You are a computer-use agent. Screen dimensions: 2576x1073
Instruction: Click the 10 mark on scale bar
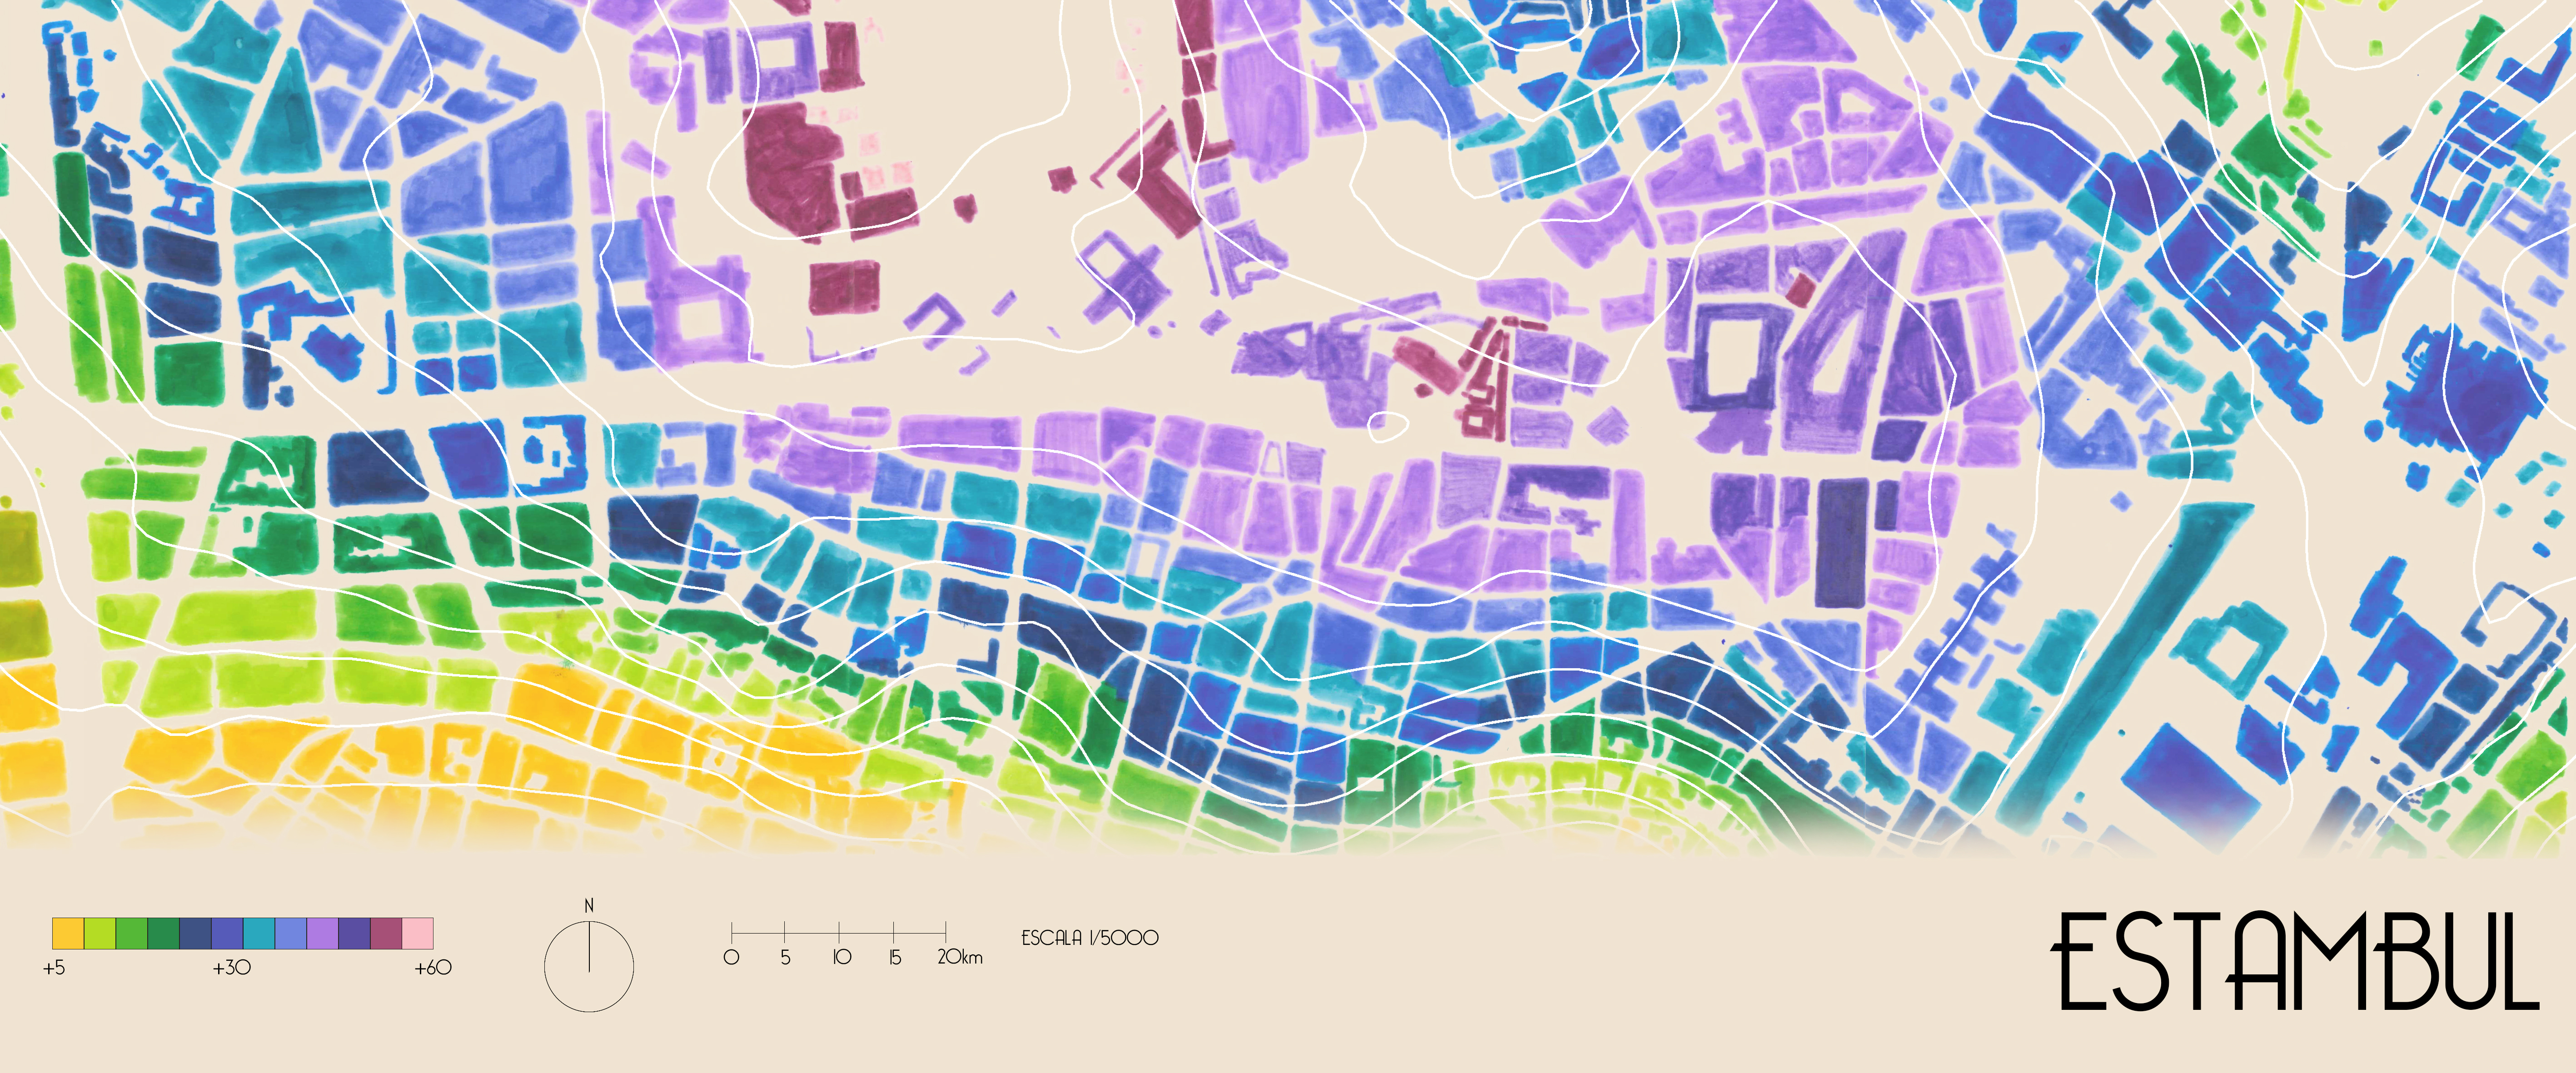point(842,957)
